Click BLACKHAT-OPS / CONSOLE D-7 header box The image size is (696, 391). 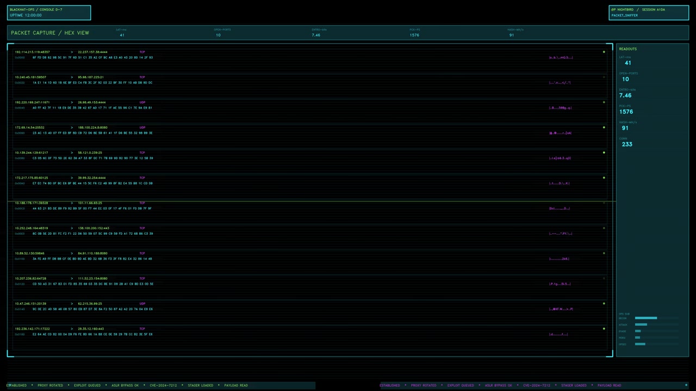point(49,12)
